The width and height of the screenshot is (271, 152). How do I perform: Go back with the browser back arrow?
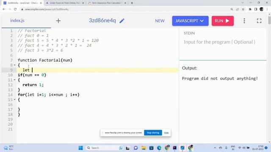click(x=4, y=9)
